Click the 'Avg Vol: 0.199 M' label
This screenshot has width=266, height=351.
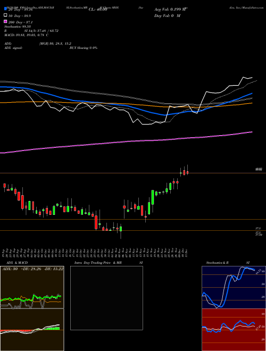tap(170, 10)
